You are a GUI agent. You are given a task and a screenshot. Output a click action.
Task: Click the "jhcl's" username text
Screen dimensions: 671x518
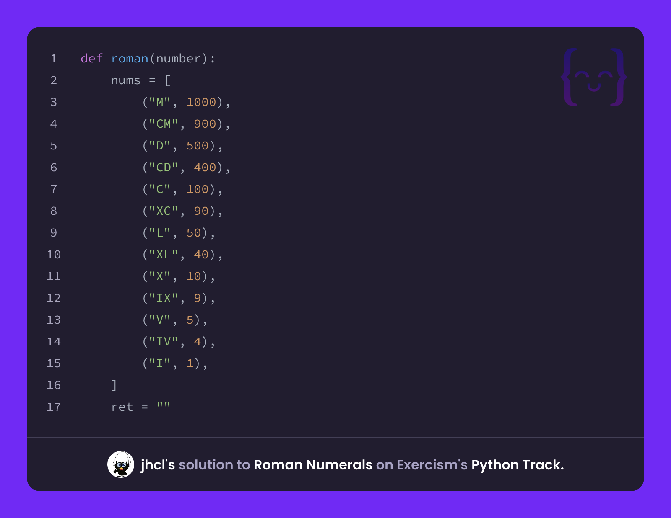click(158, 465)
